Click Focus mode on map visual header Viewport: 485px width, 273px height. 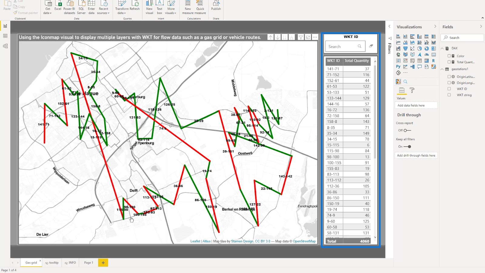click(308, 37)
